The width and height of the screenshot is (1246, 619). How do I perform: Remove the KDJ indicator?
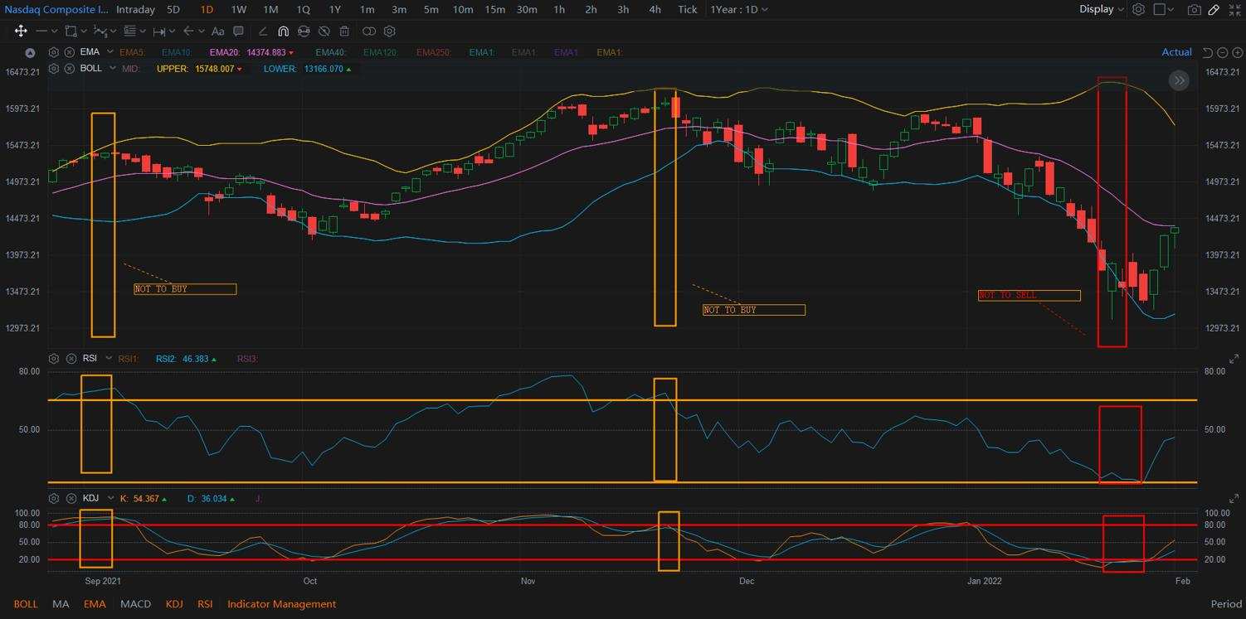click(70, 499)
